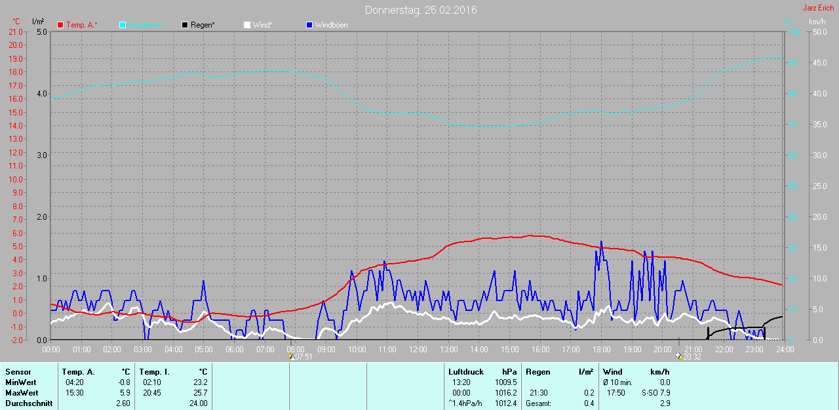Click the Jarz Erich author label

(818, 8)
